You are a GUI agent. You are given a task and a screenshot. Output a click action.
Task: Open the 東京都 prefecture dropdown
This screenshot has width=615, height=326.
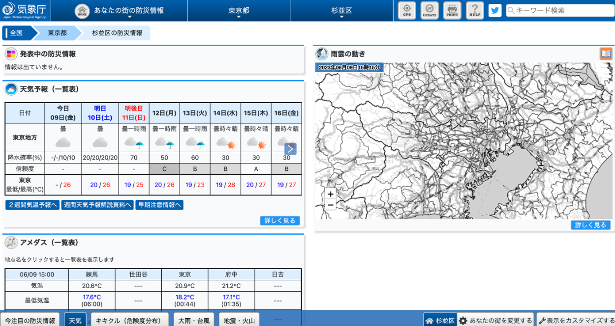pyautogui.click(x=239, y=11)
